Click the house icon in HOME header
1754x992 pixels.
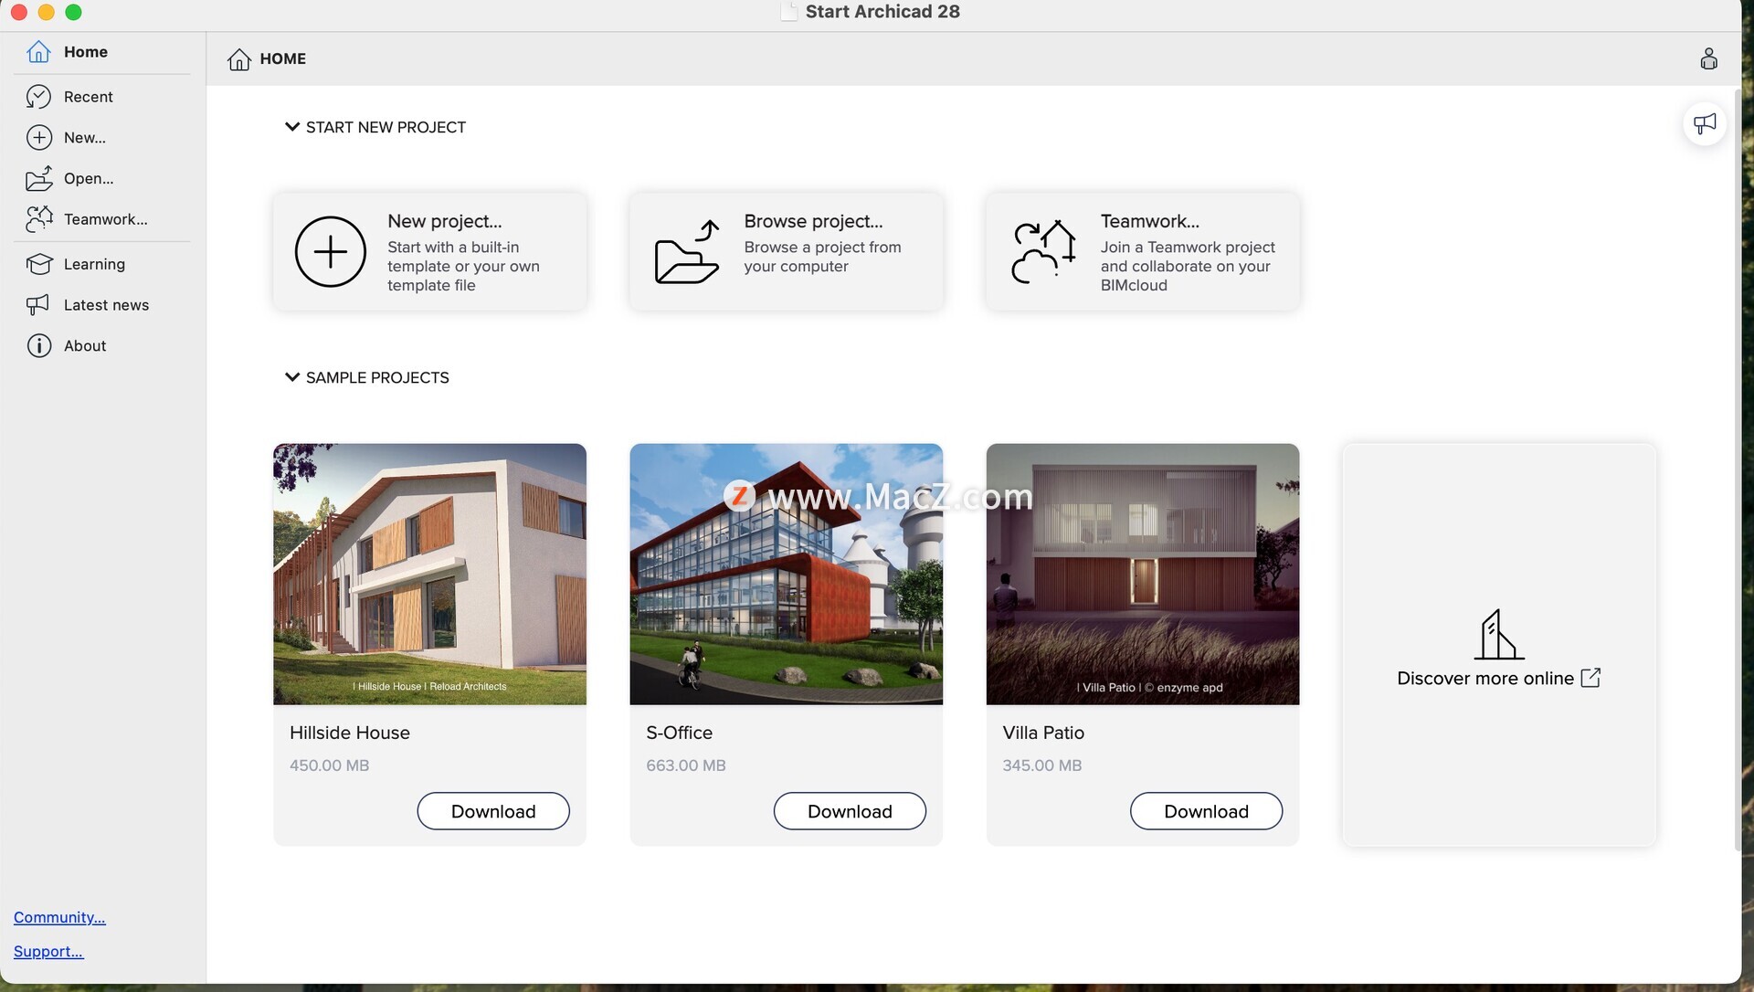click(x=239, y=59)
